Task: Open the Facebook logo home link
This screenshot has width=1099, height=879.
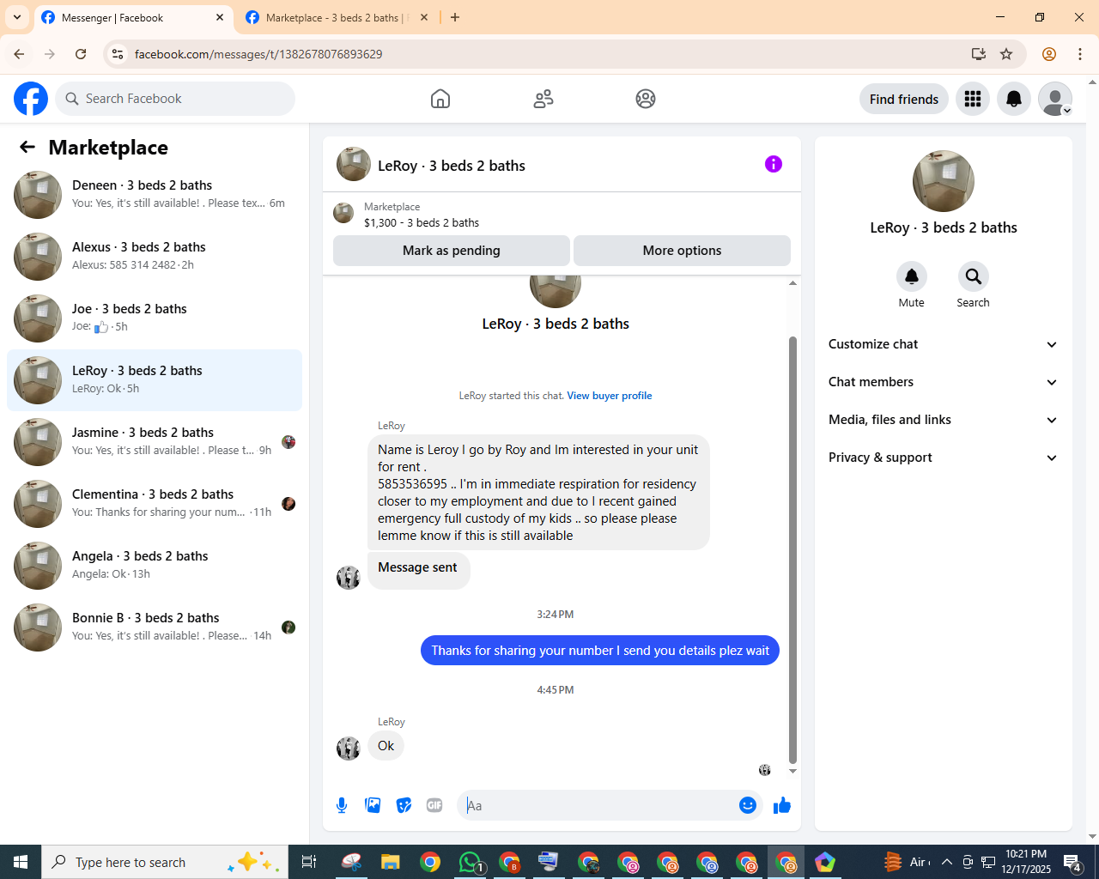Action: tap(31, 99)
